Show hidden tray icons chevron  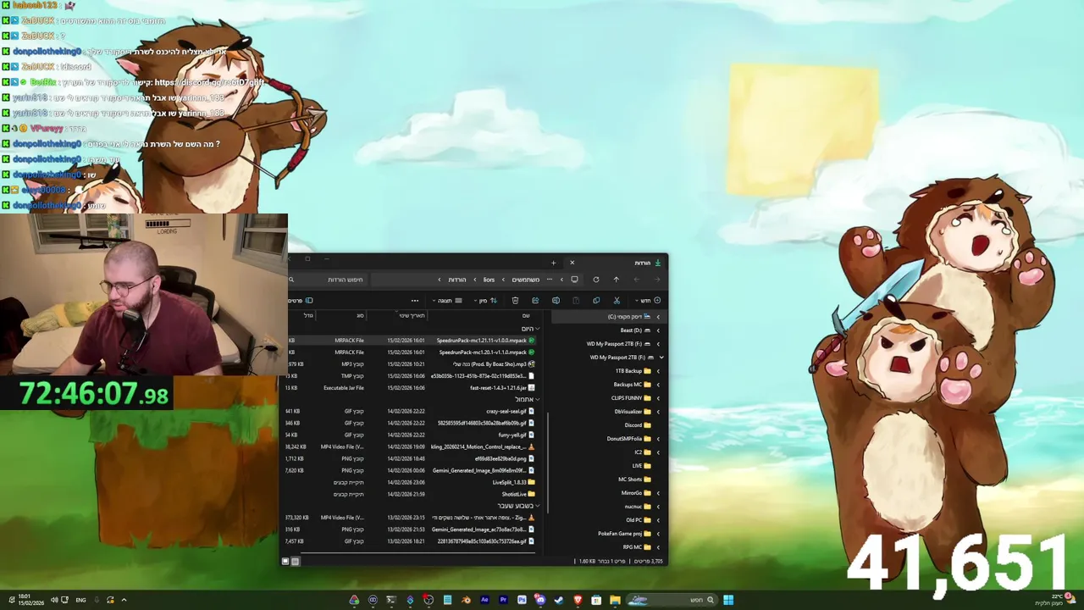click(x=124, y=600)
